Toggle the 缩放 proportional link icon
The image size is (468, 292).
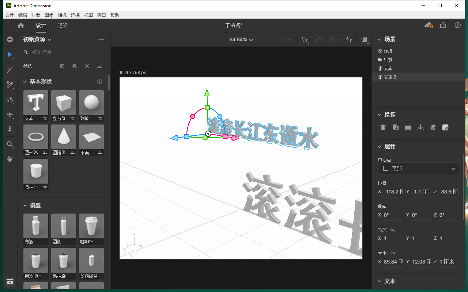(393, 230)
